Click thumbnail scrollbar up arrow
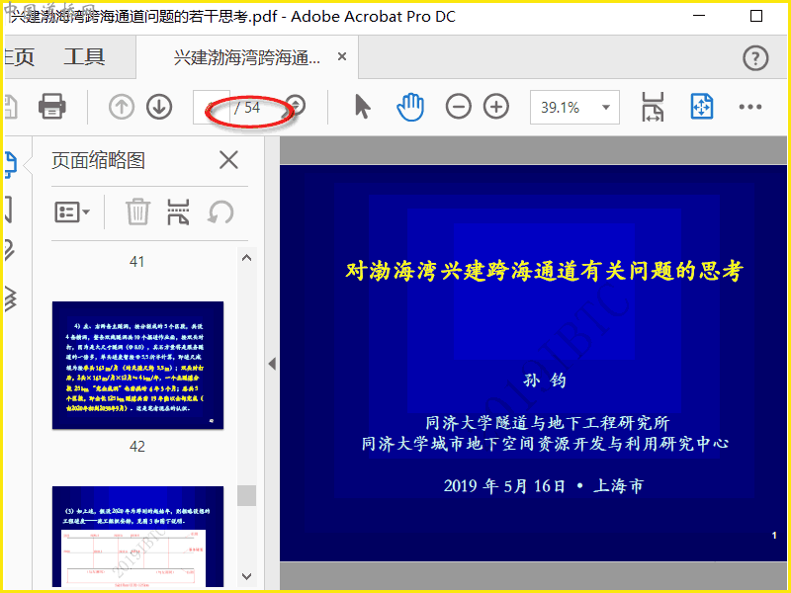Image resolution: width=791 pixels, height=593 pixels. click(x=246, y=258)
